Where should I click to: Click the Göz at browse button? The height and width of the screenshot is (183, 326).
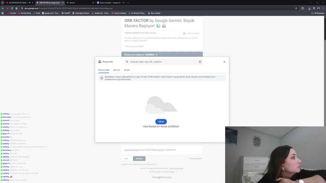point(161,121)
